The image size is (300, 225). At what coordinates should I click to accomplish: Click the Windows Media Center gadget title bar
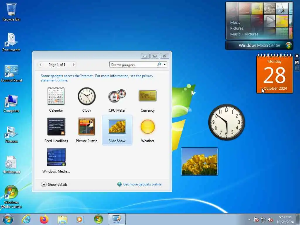259,45
